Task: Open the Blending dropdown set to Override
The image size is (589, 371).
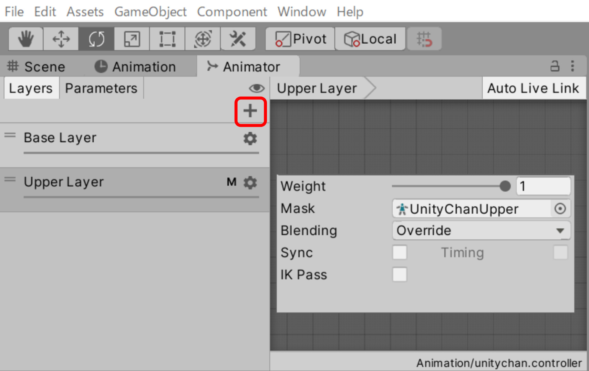Action: [480, 230]
